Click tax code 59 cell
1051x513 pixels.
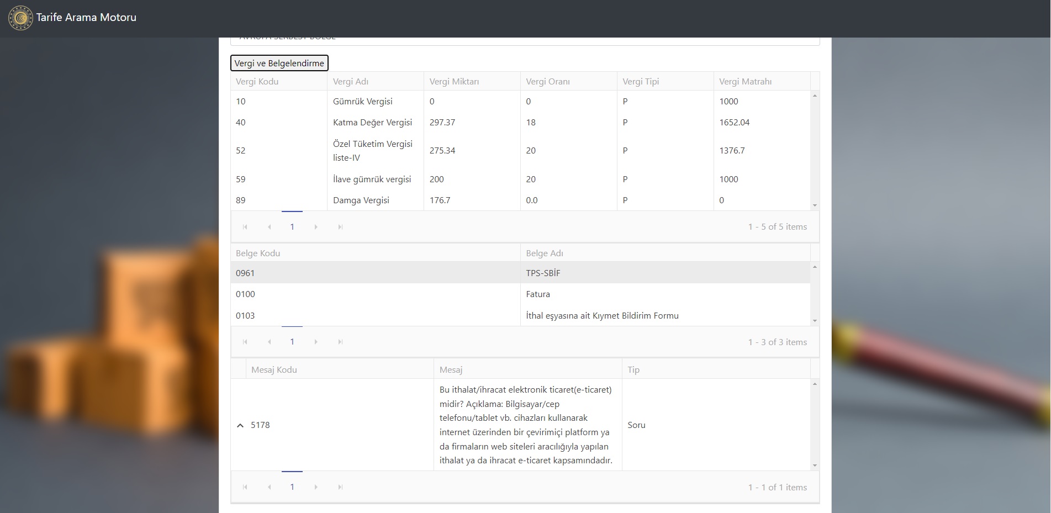coord(279,179)
